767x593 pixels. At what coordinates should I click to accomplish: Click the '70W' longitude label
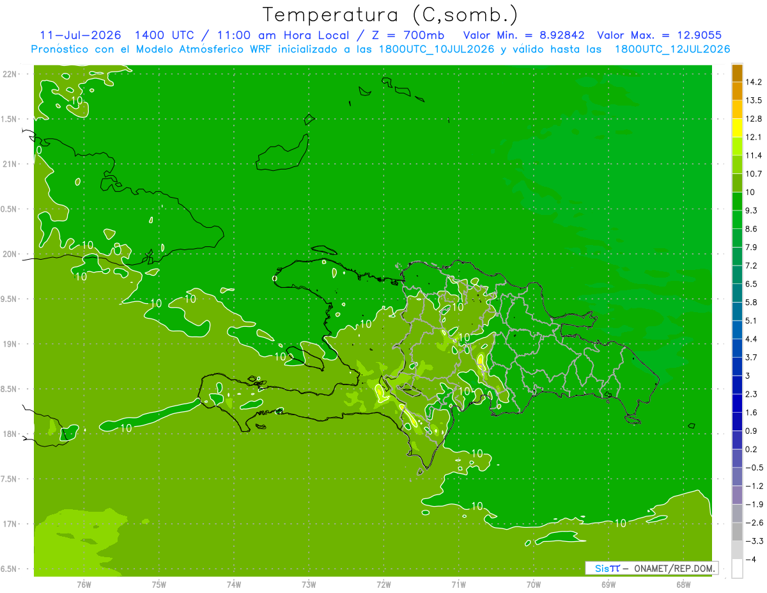tap(534, 584)
